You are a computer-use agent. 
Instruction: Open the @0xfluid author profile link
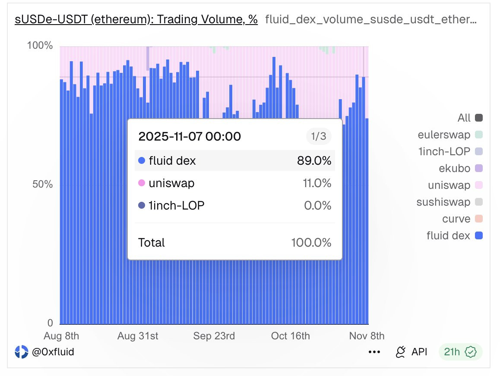coord(53,352)
